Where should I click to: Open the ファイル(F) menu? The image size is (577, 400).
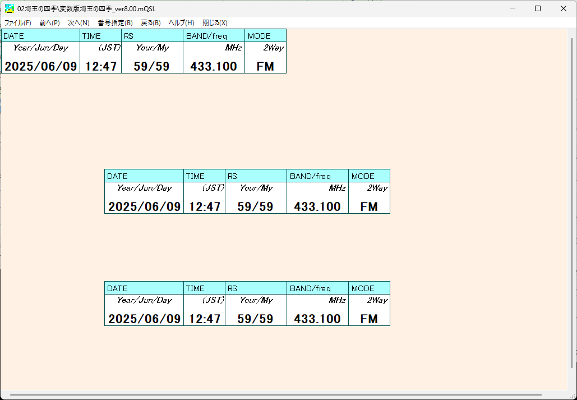(17, 23)
